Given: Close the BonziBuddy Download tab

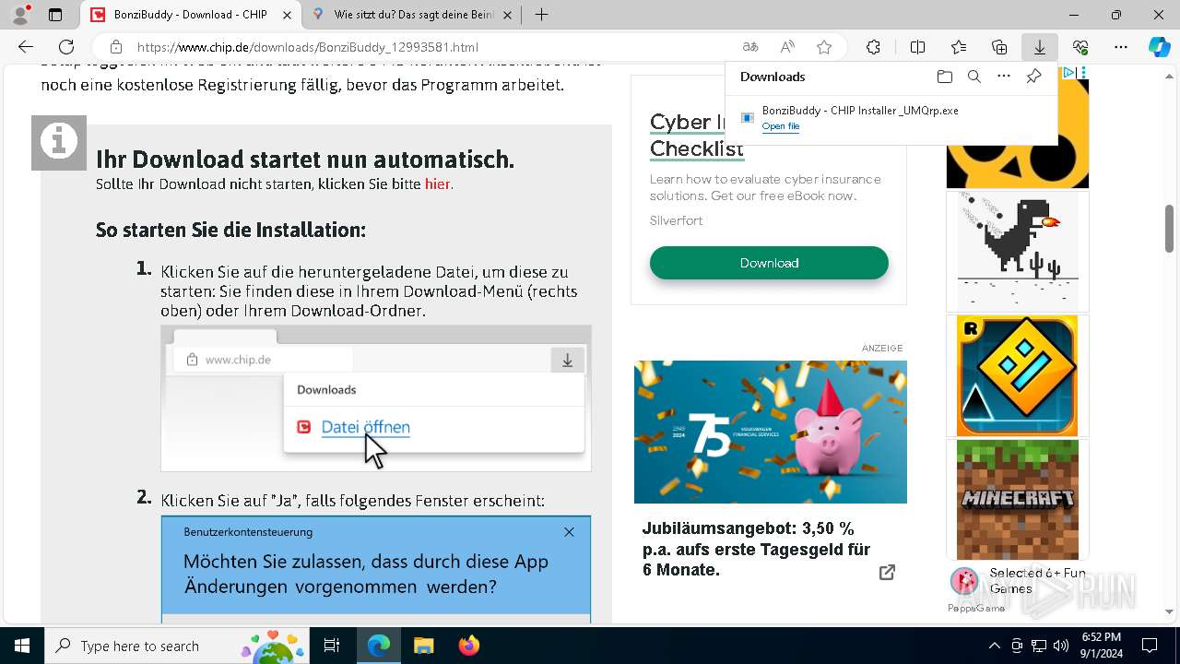Looking at the screenshot, I should click(x=287, y=15).
